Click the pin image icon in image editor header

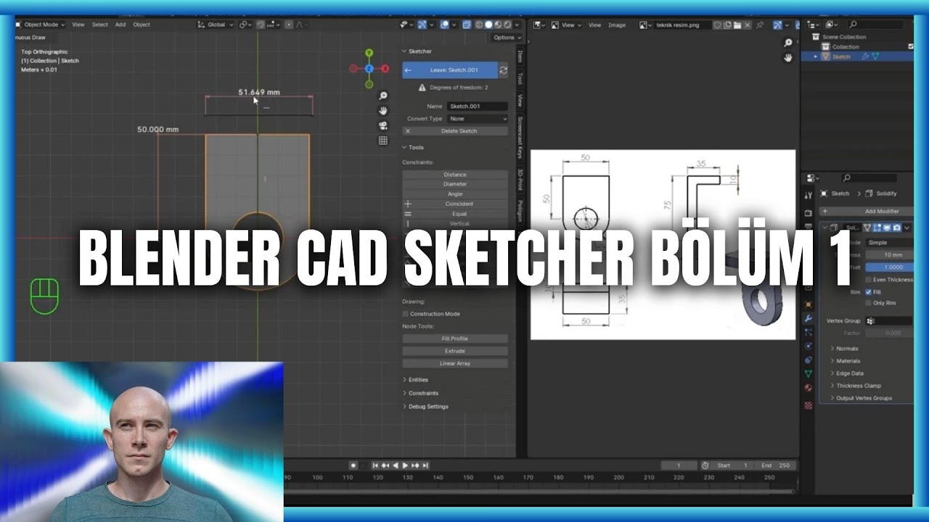tap(759, 25)
